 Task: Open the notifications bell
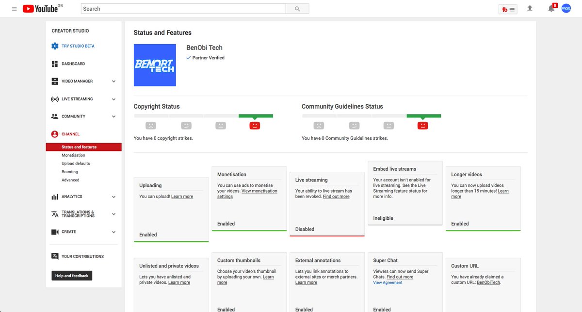pos(551,8)
